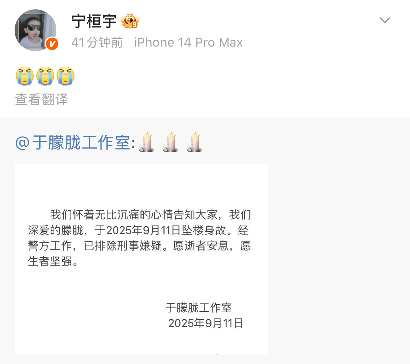Open the 宁桓宇 username link
The width and height of the screenshot is (410, 364).
click(x=94, y=21)
